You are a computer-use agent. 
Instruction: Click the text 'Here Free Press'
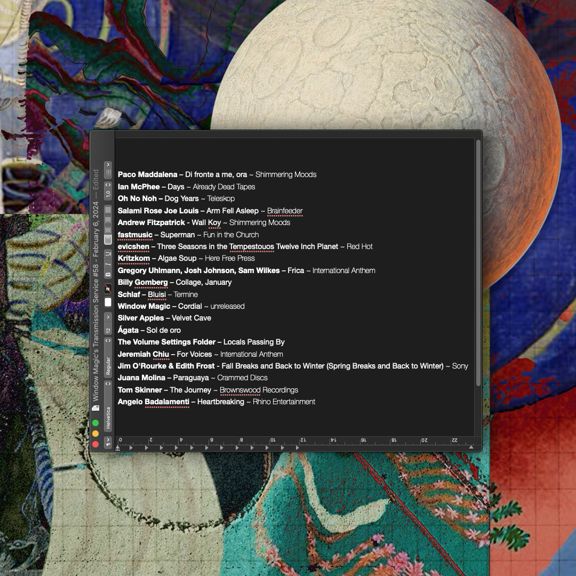pos(229,258)
